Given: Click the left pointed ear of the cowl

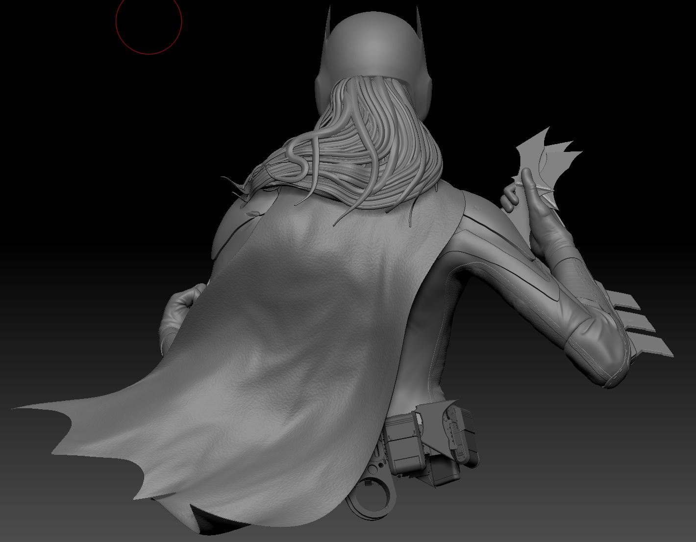Looking at the screenshot, I should 329,25.
